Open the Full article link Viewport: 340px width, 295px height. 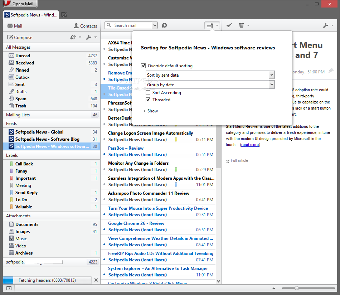click(x=237, y=160)
